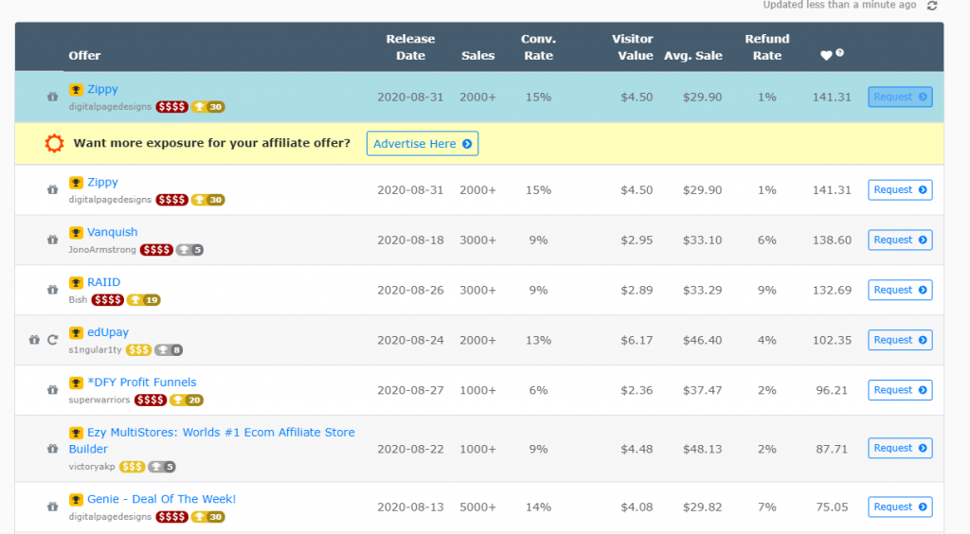The height and width of the screenshot is (534, 970).
Task: Click the heart score help question mark
Action: 839,53
